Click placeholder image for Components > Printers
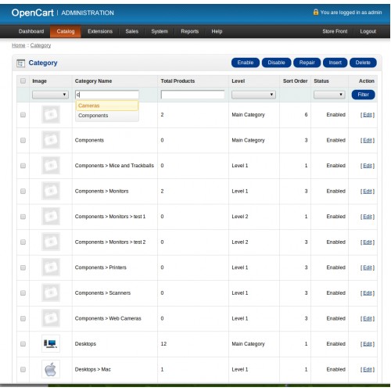The width and height of the screenshot is (391, 391). [x=51, y=267]
